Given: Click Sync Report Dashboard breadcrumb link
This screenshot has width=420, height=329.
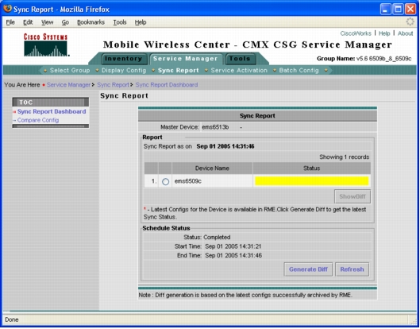Looking at the screenshot, I should tap(167, 85).
